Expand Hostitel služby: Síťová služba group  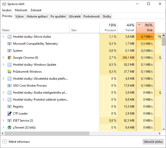click(3, 37)
